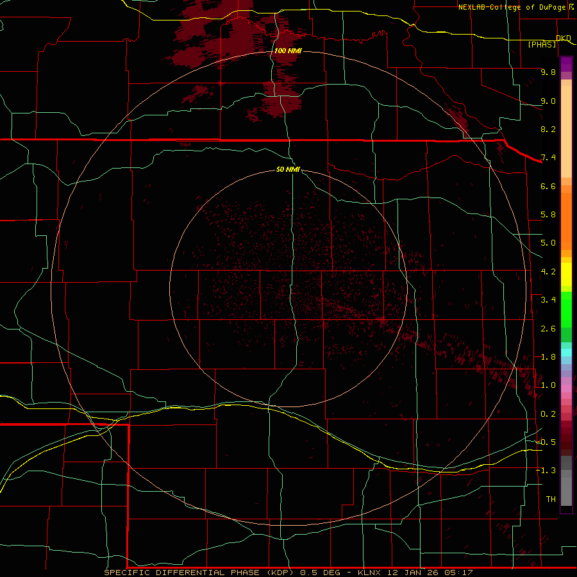Click the 7.4 value on the color scale
Viewport: 577px width, 577px height.
click(x=548, y=158)
